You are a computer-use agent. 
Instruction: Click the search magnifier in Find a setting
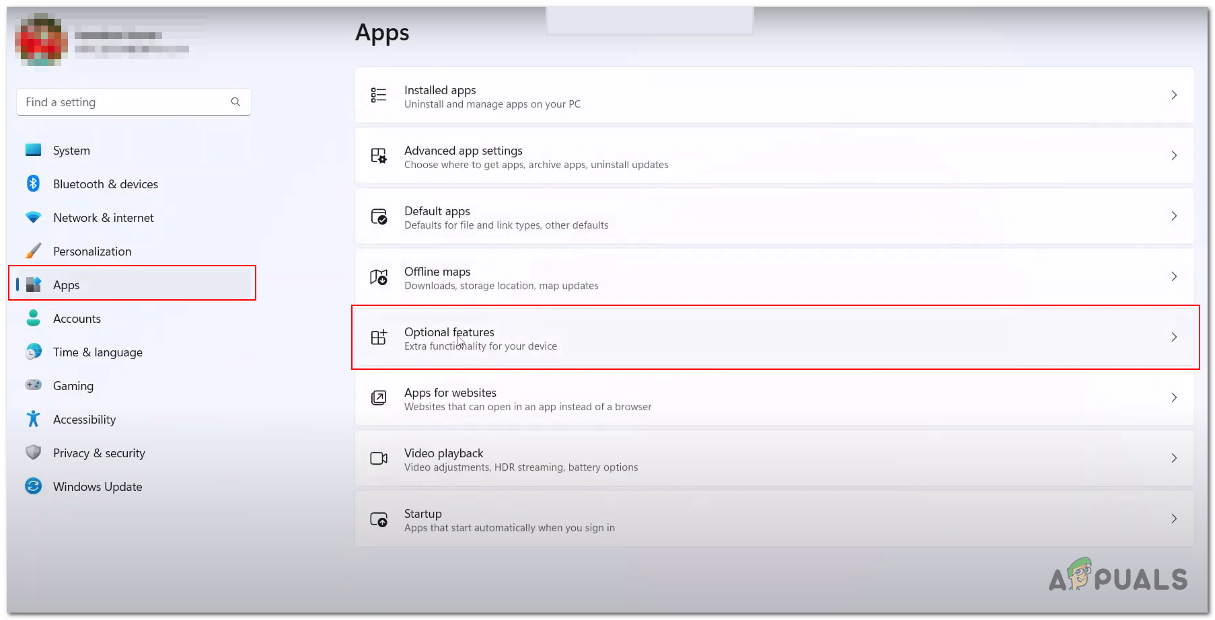[x=235, y=102]
